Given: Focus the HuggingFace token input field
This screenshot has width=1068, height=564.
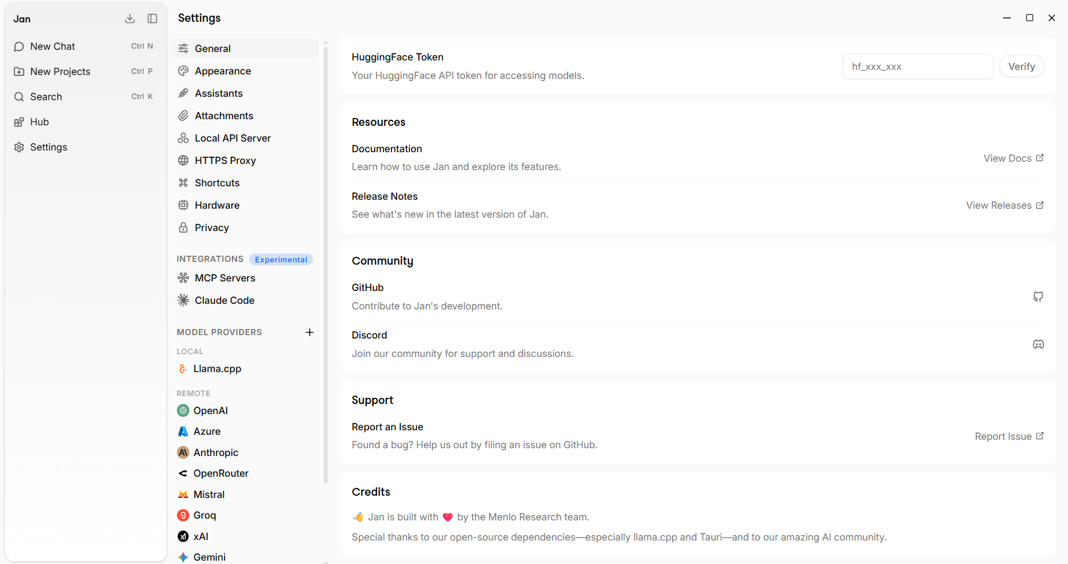Looking at the screenshot, I should coord(918,67).
